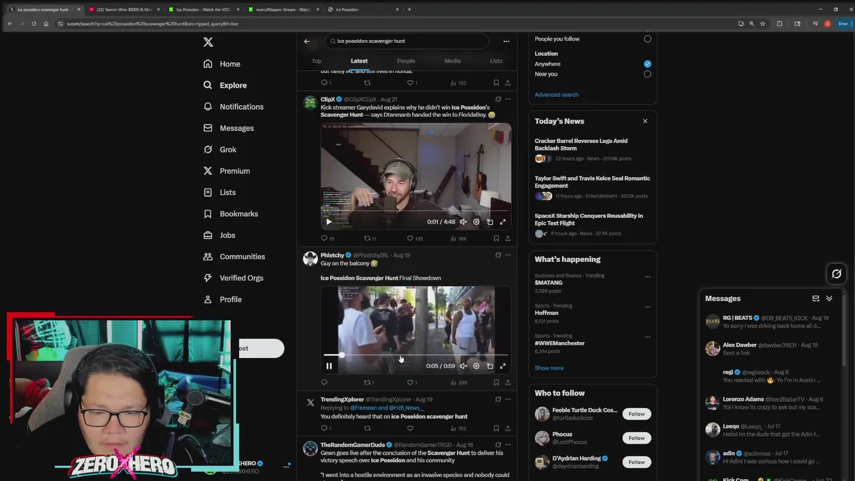Follow Feeble Turtle Duck Cos
Screen dimensions: 855x481
(637, 414)
